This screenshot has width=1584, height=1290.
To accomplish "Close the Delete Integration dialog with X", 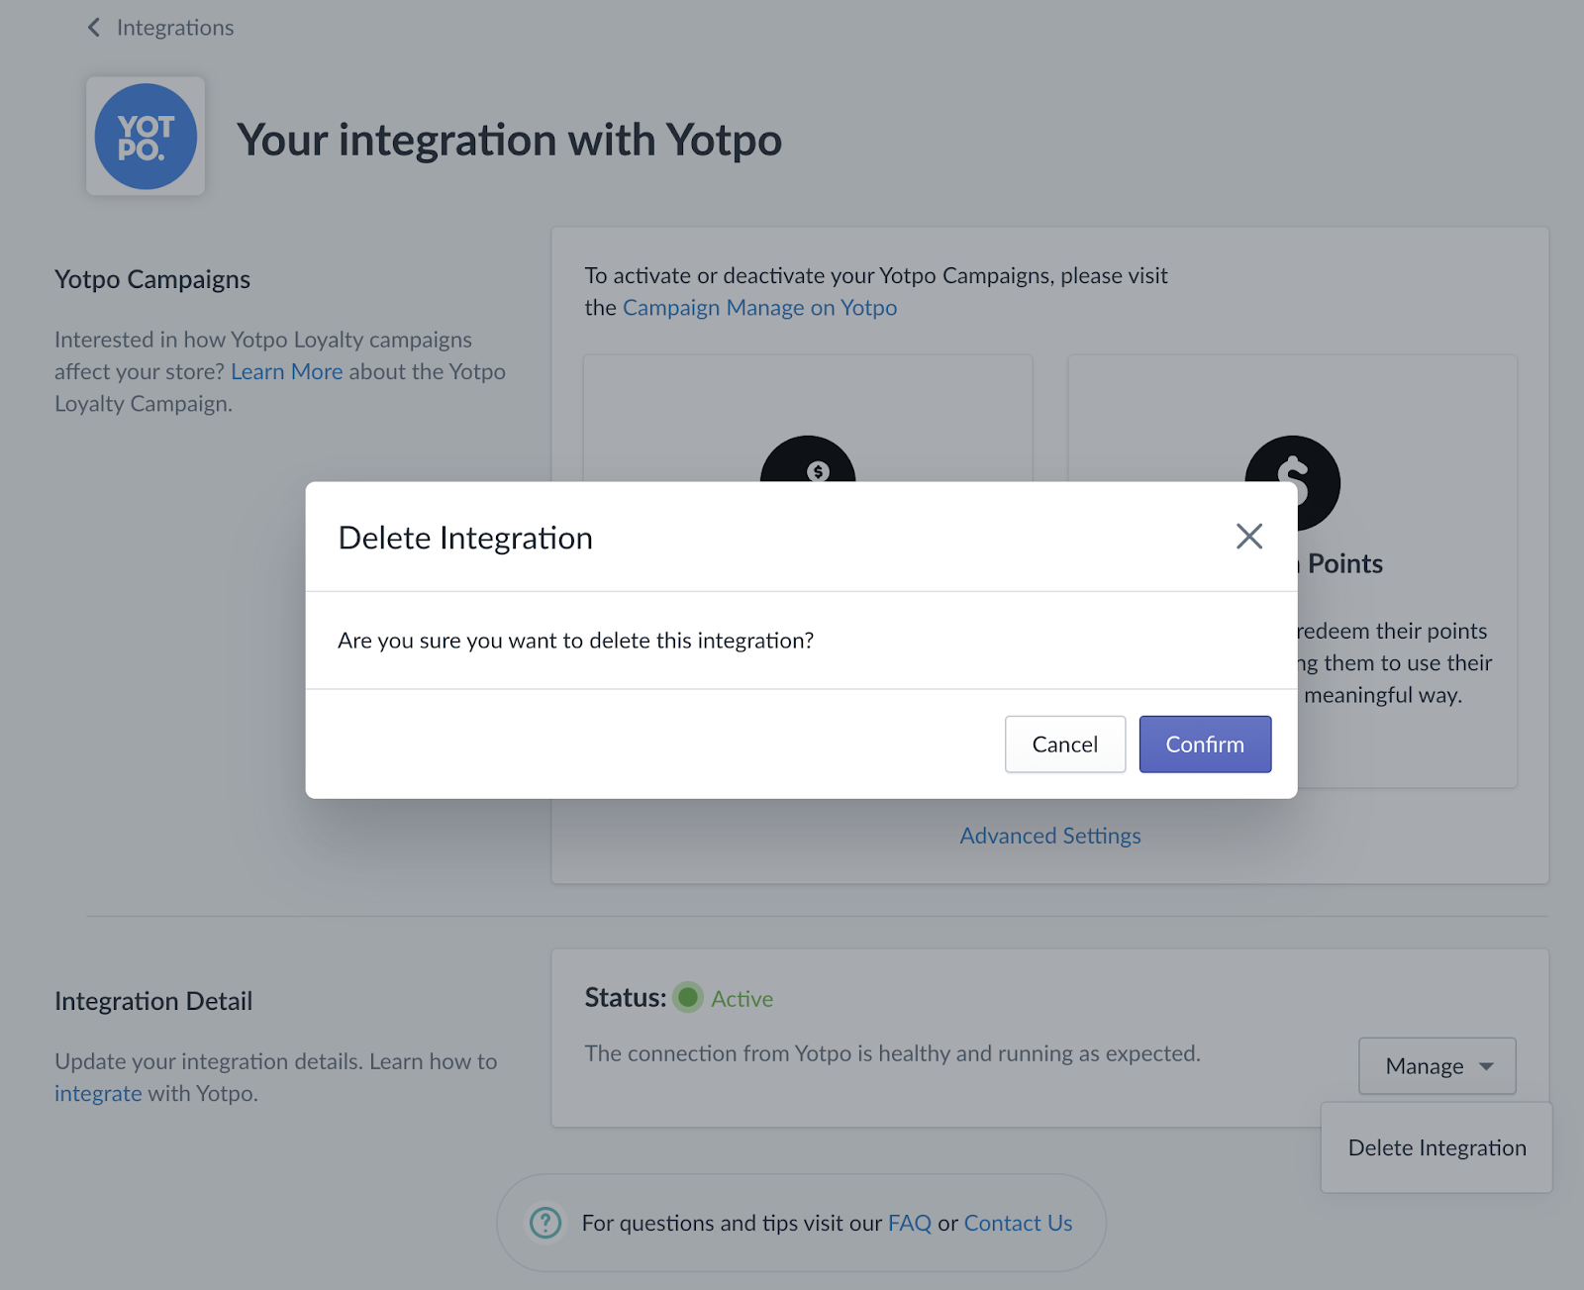I will coord(1249,537).
